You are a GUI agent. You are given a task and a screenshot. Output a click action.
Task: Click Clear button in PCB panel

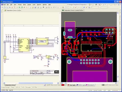pyautogui.click(x=117, y=85)
